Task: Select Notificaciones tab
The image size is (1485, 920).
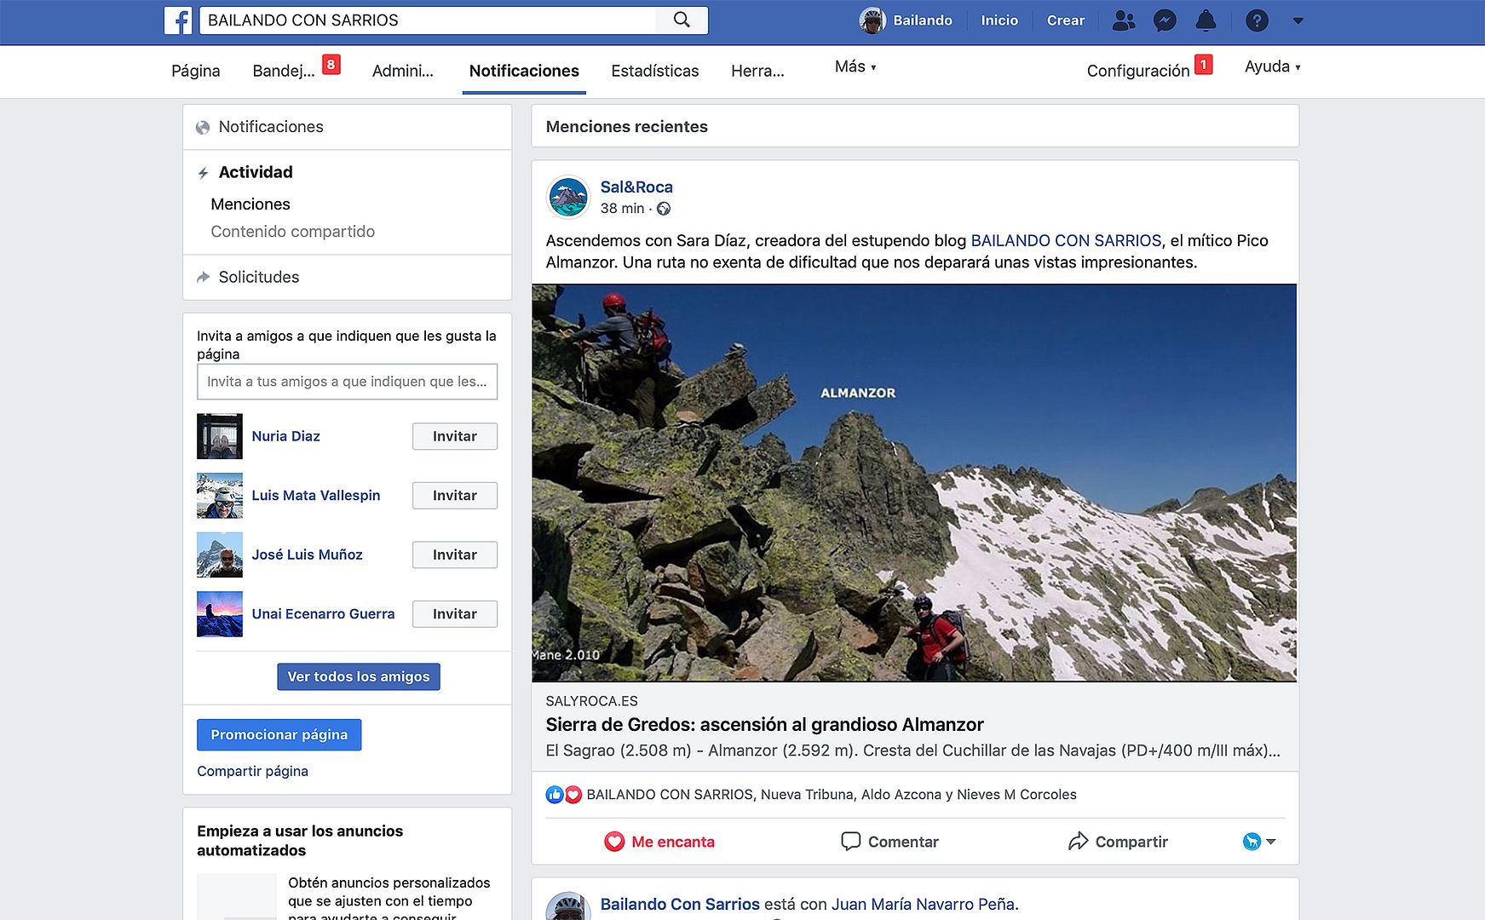Action: click(524, 71)
